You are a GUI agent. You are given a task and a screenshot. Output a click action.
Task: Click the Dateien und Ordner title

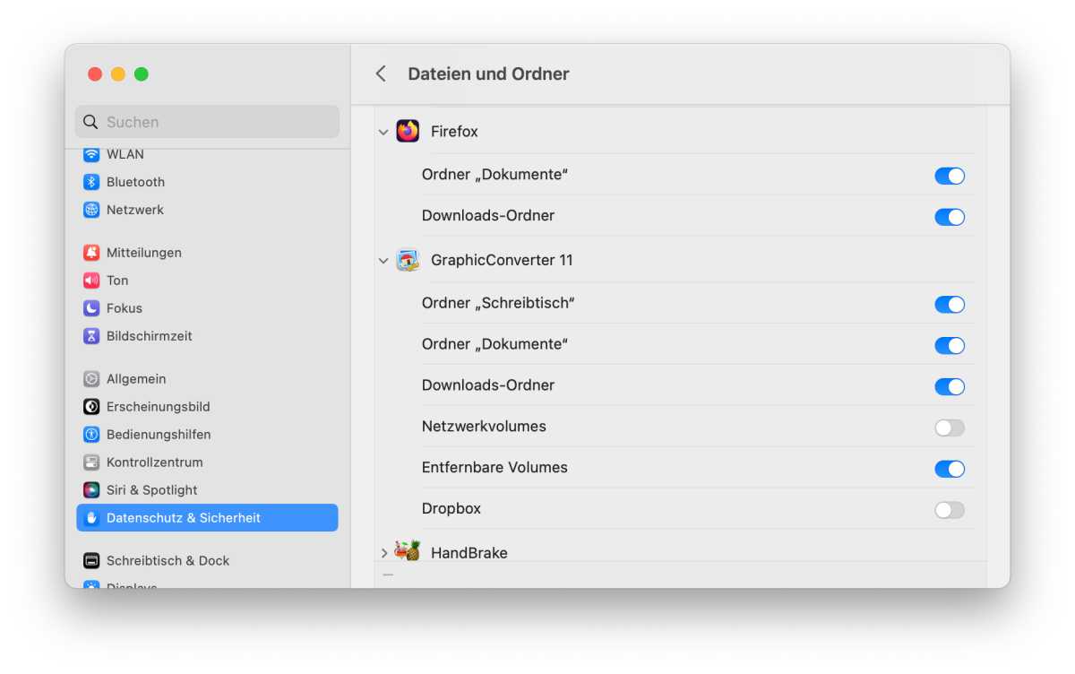click(x=488, y=74)
